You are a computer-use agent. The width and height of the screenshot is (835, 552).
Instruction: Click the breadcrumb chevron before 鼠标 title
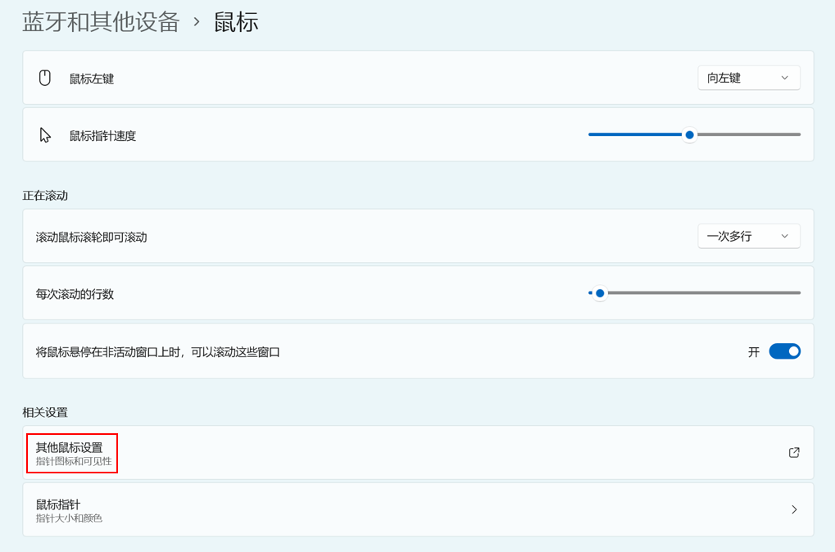tap(197, 22)
